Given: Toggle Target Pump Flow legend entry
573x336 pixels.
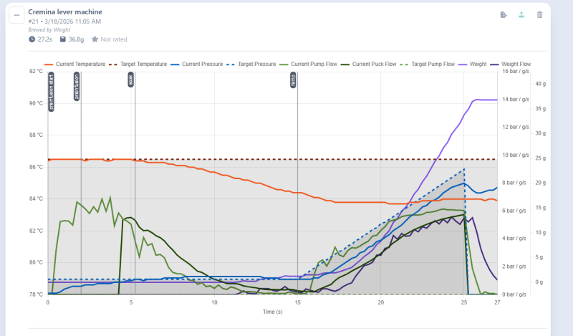Looking at the screenshot, I should [x=428, y=64].
